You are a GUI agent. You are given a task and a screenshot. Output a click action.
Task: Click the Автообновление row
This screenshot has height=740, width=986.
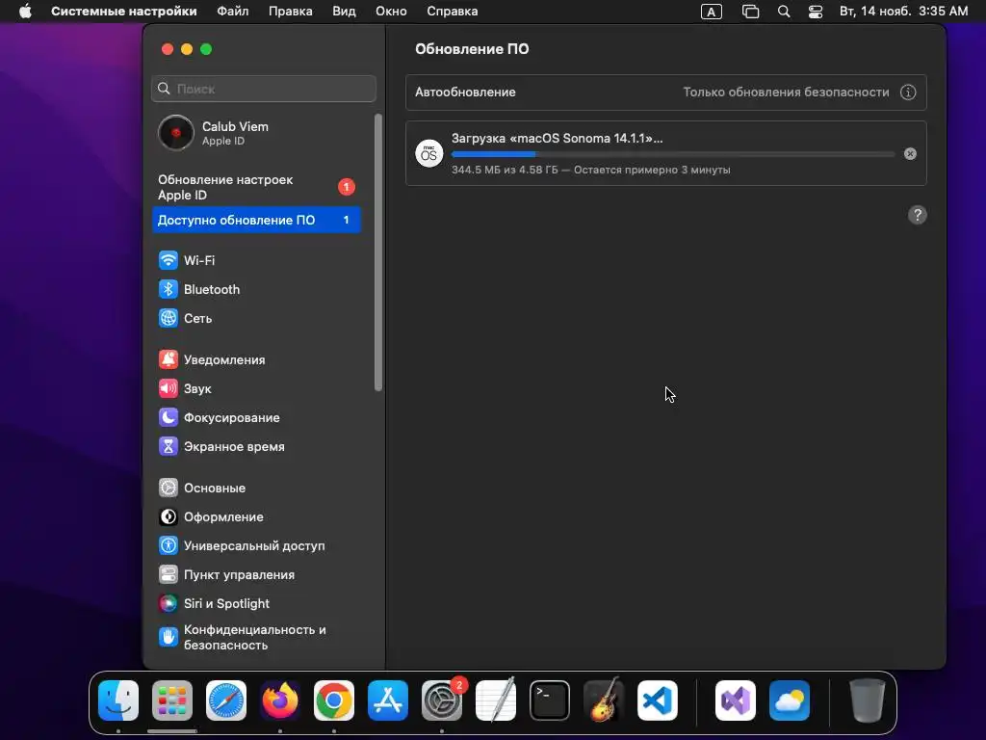[x=666, y=92]
